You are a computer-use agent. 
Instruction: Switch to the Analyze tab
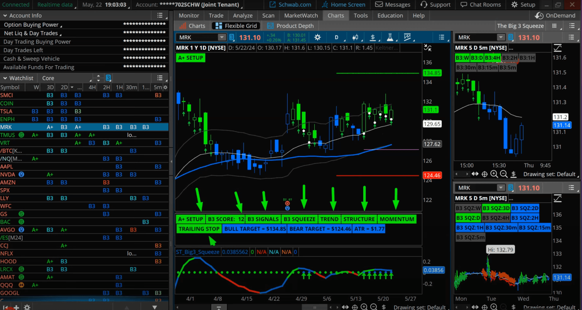click(243, 15)
